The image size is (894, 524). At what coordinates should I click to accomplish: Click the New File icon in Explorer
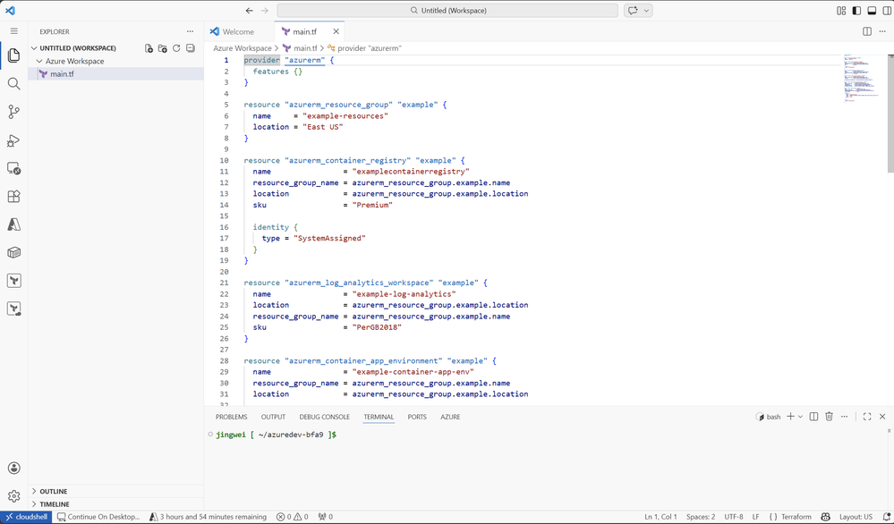point(149,48)
